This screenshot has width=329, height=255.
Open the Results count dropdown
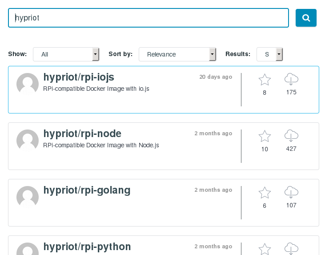[269, 54]
